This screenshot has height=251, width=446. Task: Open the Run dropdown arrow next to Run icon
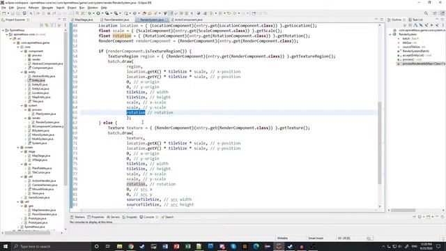(x=102, y=13)
